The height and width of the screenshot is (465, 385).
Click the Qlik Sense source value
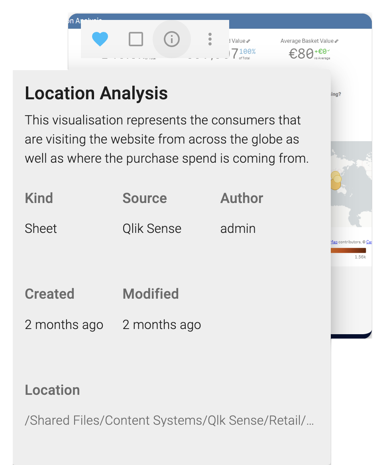pyautogui.click(x=152, y=229)
